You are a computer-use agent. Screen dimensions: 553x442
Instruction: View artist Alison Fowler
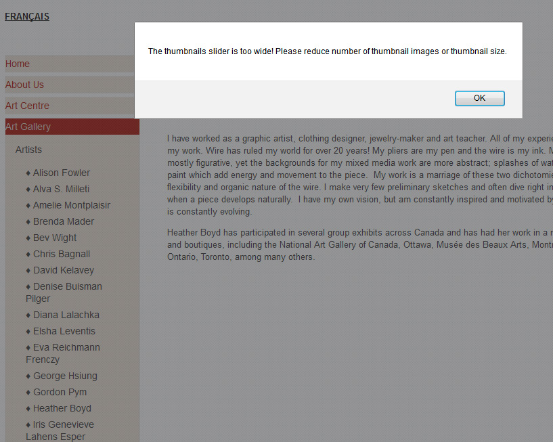(x=58, y=173)
